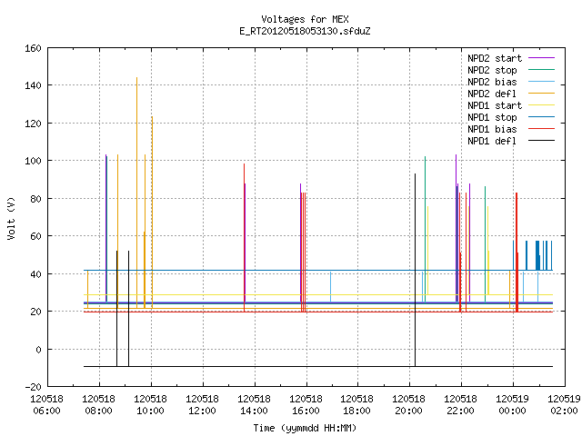Image resolution: width=582 pixels, height=436 pixels.
Task: Select the 'NPD1 stop' legend label
Action: [x=492, y=117]
